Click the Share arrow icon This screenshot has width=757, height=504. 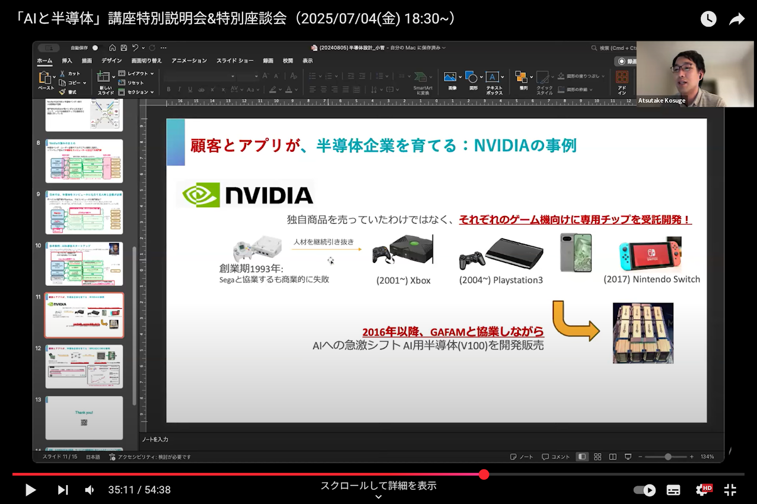point(737,19)
